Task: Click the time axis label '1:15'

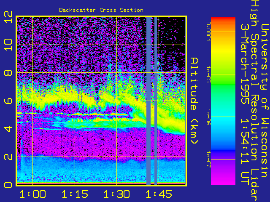Action: pos(75,194)
